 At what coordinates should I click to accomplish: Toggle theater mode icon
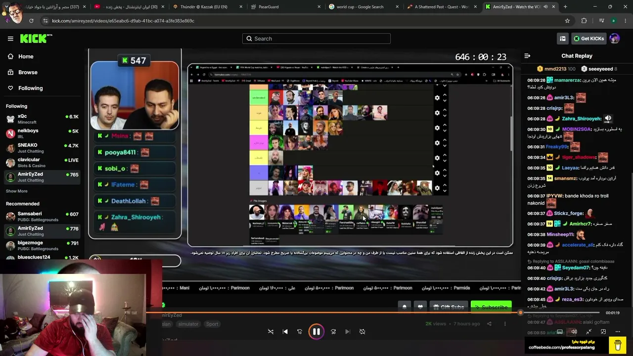click(560, 332)
